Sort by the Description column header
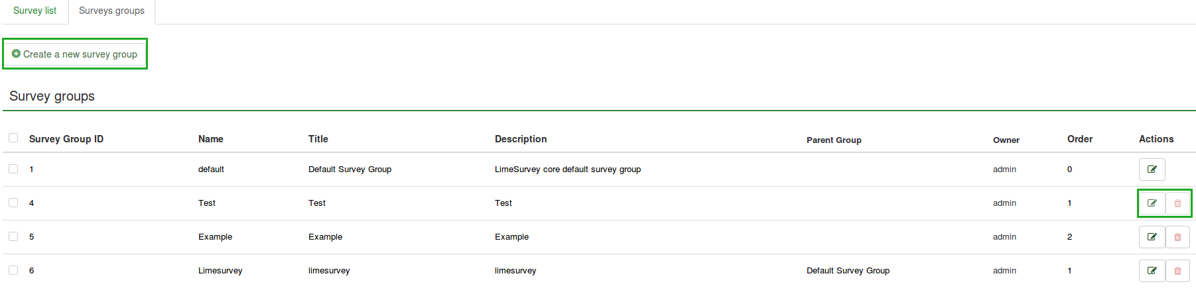Image resolution: width=1196 pixels, height=288 pixels. click(x=521, y=139)
